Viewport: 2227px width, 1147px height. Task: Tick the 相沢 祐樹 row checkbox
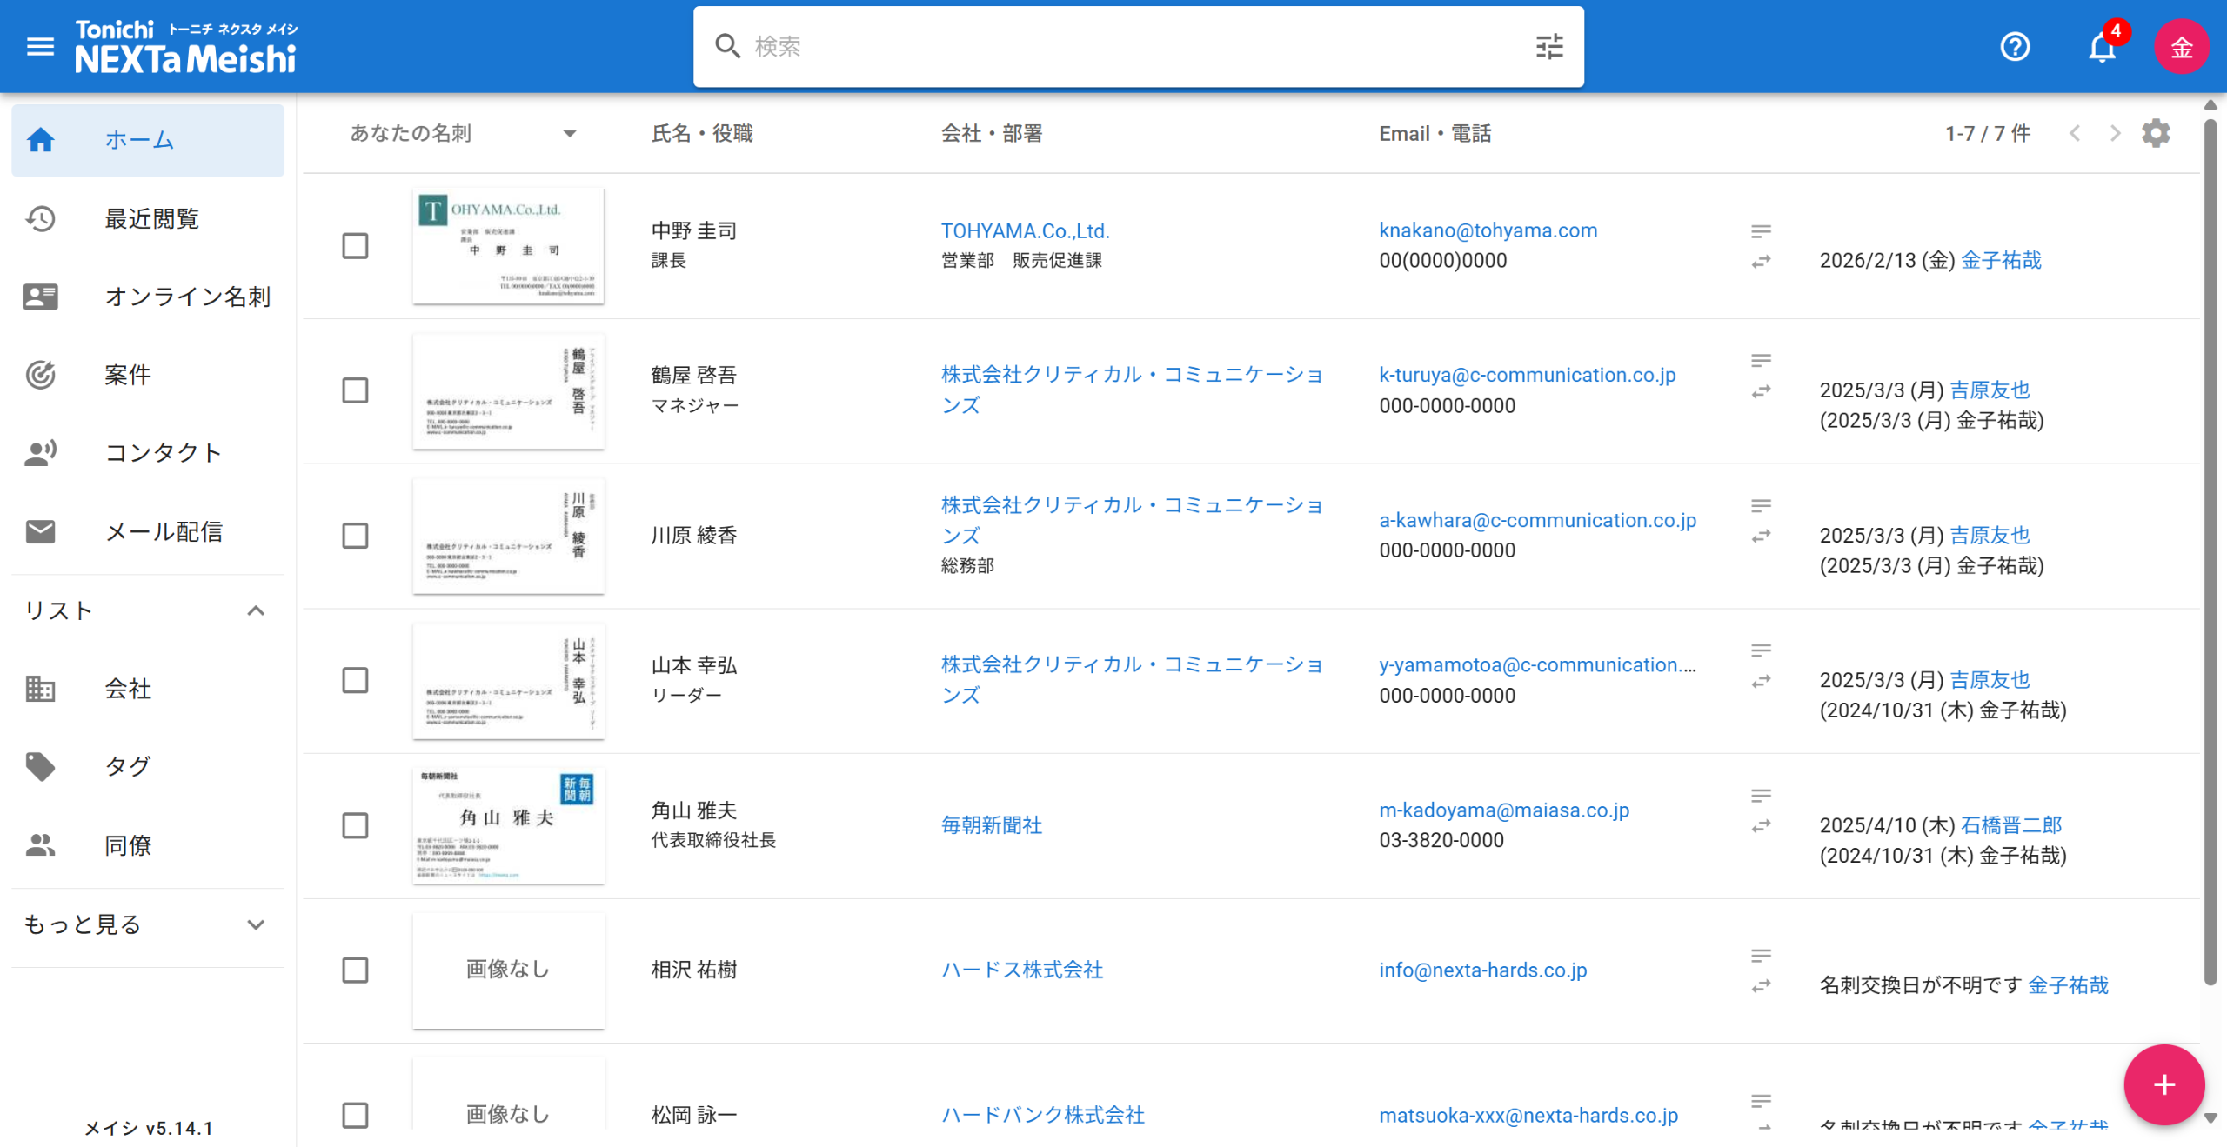(x=355, y=970)
